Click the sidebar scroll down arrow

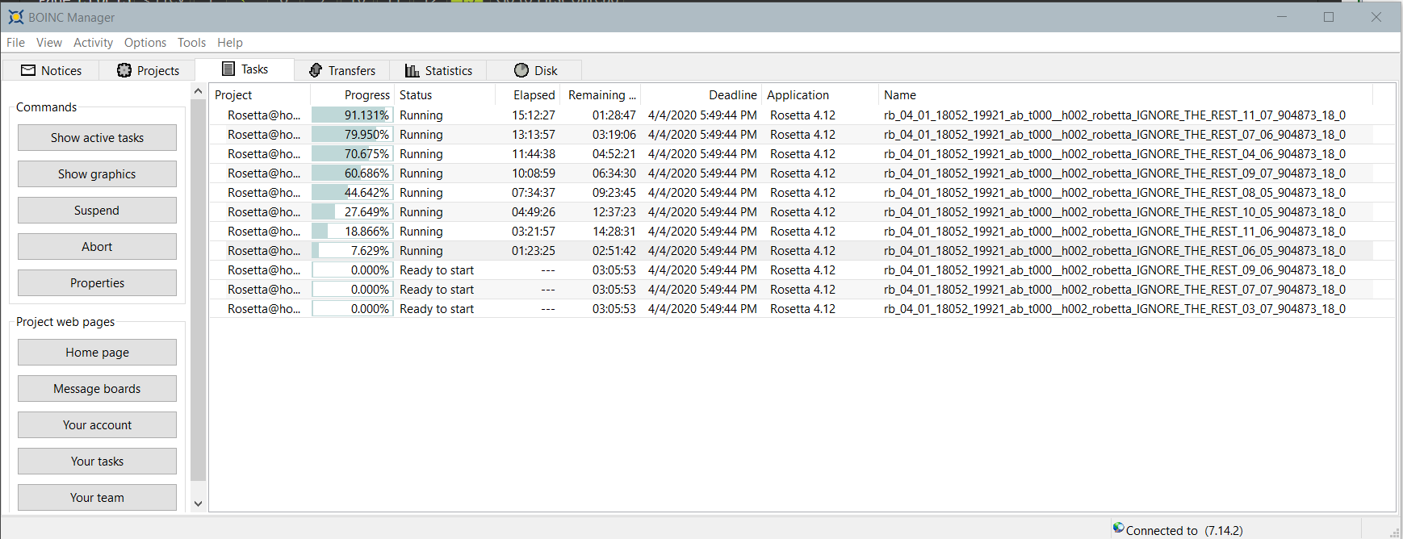tap(199, 503)
